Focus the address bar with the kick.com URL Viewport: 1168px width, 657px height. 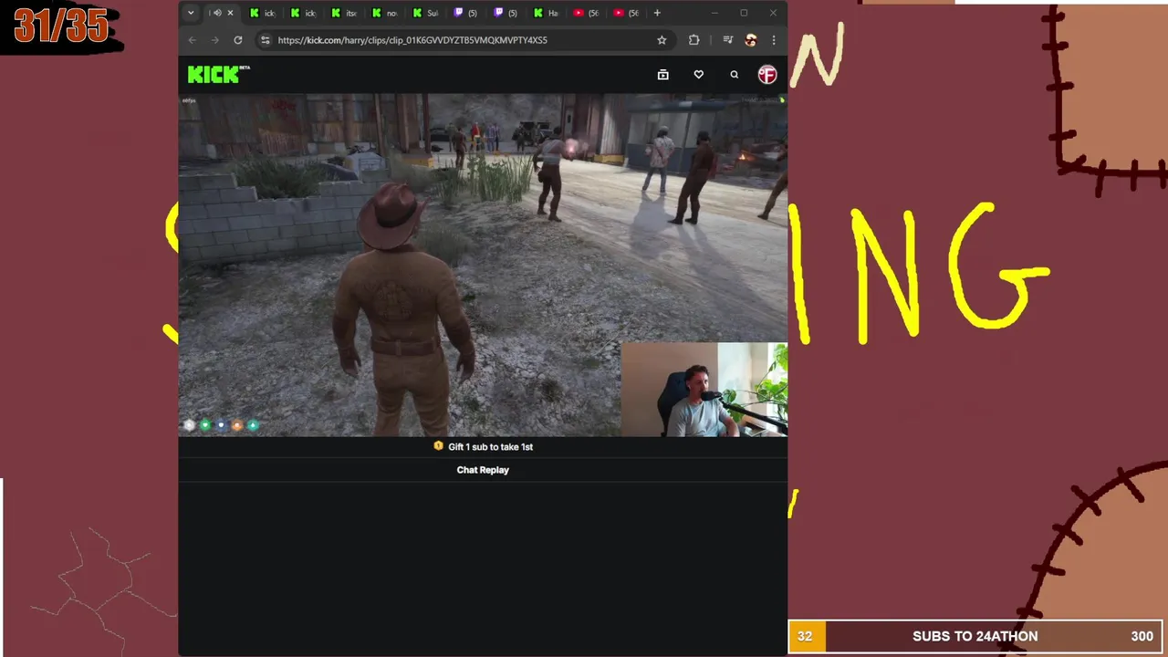[x=464, y=40]
